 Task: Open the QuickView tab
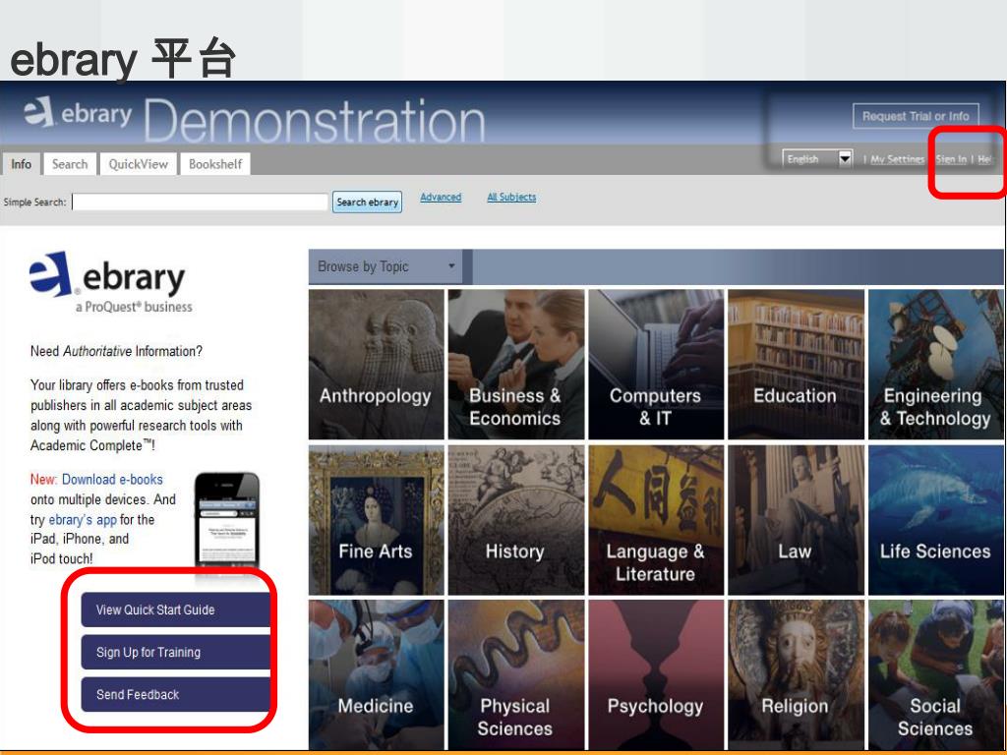pyautogui.click(x=138, y=164)
